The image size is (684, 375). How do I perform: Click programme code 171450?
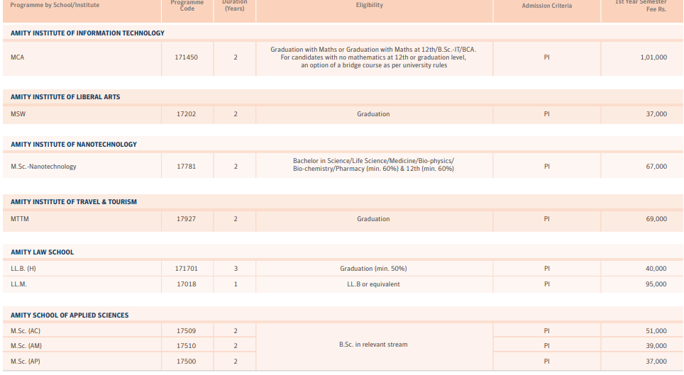click(186, 57)
